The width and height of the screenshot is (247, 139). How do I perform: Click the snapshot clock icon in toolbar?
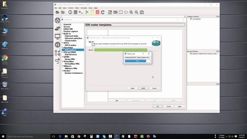click(x=70, y=12)
